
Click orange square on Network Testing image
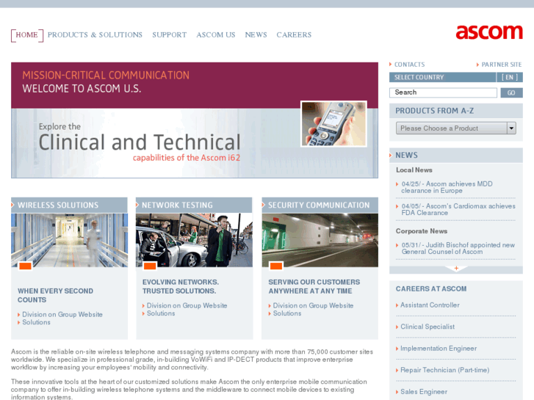tap(150, 266)
